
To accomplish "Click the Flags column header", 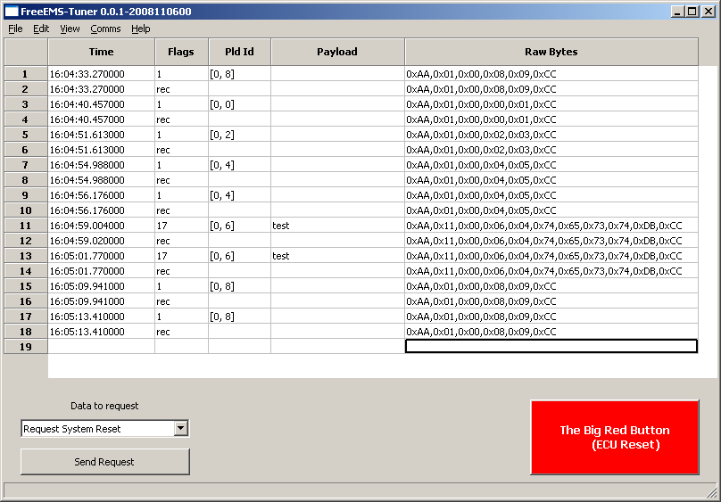I will [x=181, y=52].
